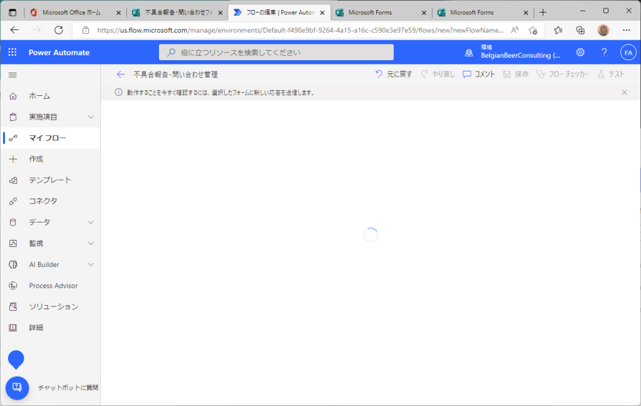This screenshot has width=641, height=406.
Task: Expand the データ chevron
Action: [91, 222]
